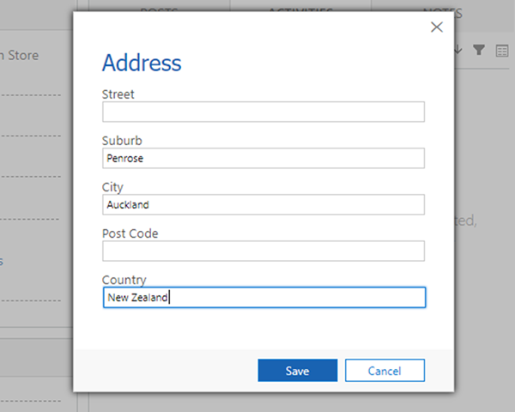Screen dimensions: 515x412
Task: Click the Post Code label text
Action: coord(130,233)
